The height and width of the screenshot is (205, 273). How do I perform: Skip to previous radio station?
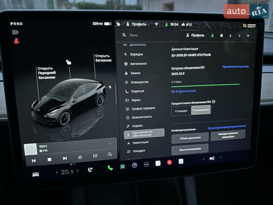point(34,161)
